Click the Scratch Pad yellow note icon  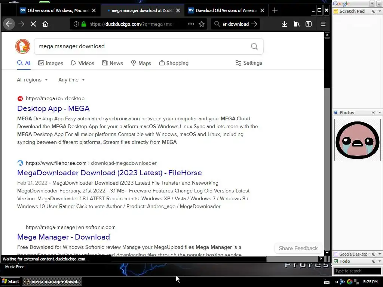336,11
